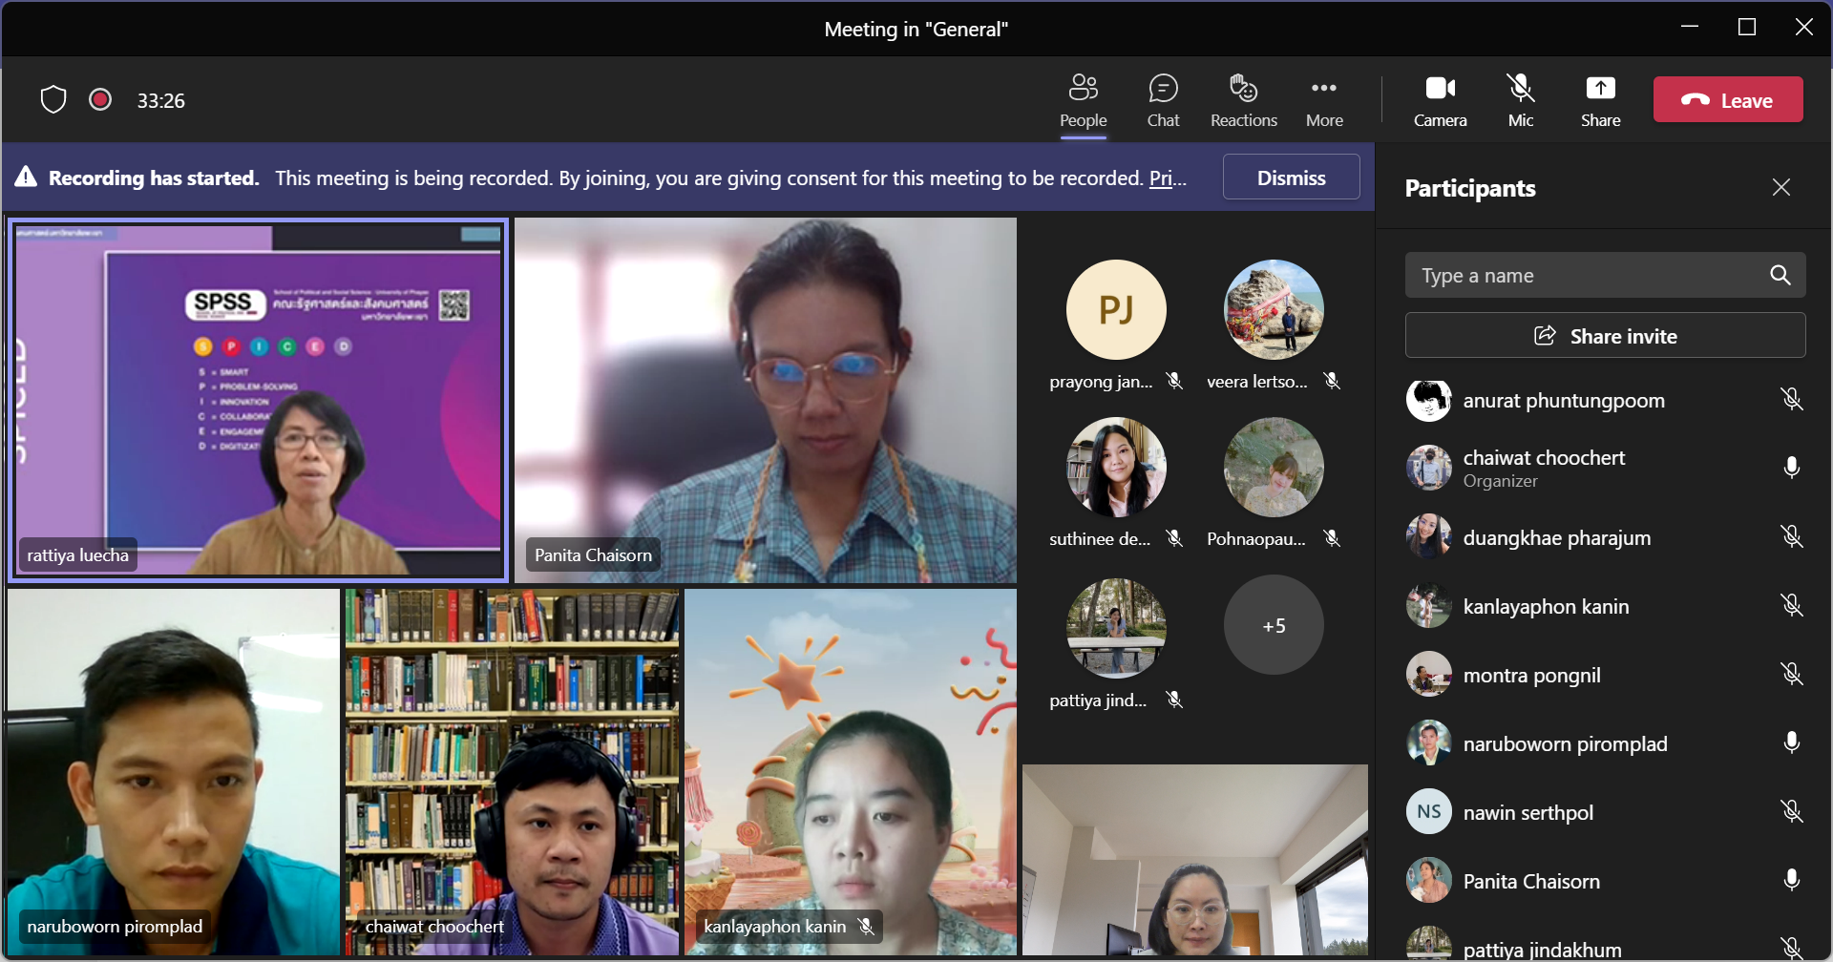The width and height of the screenshot is (1833, 962).
Task: Click the Share screen icon
Action: 1600,100
